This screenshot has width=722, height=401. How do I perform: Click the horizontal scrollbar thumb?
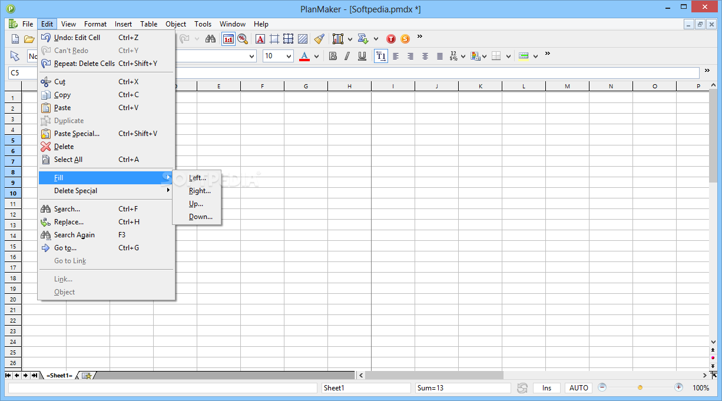click(434, 375)
